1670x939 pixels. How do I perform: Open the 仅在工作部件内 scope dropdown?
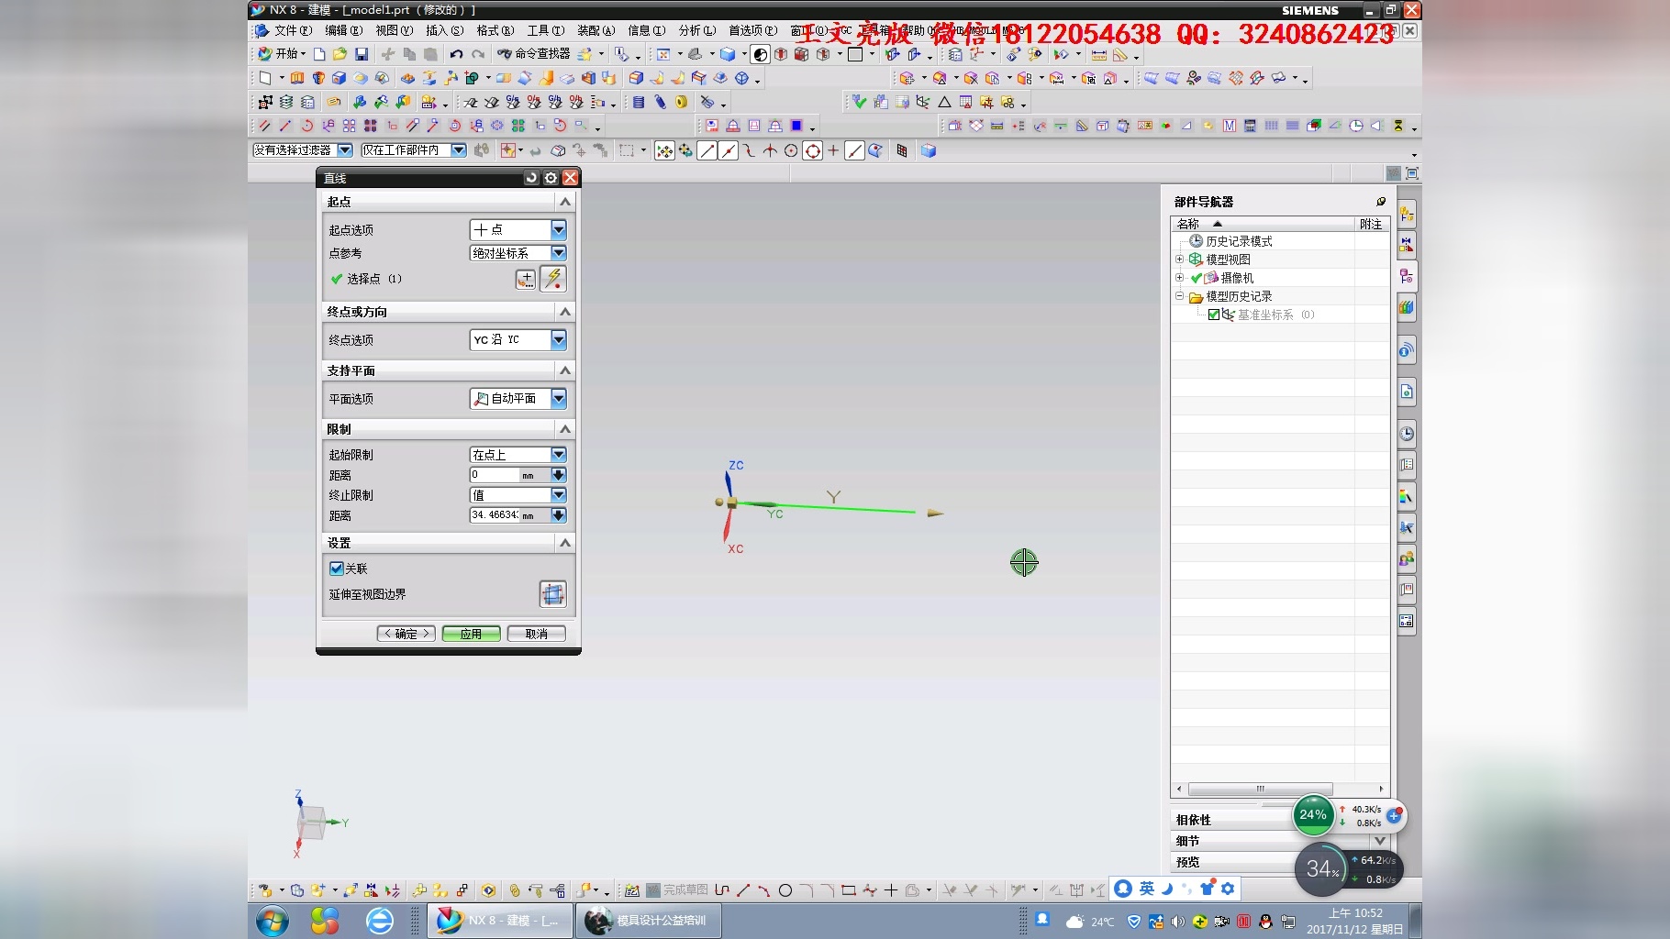click(413, 150)
